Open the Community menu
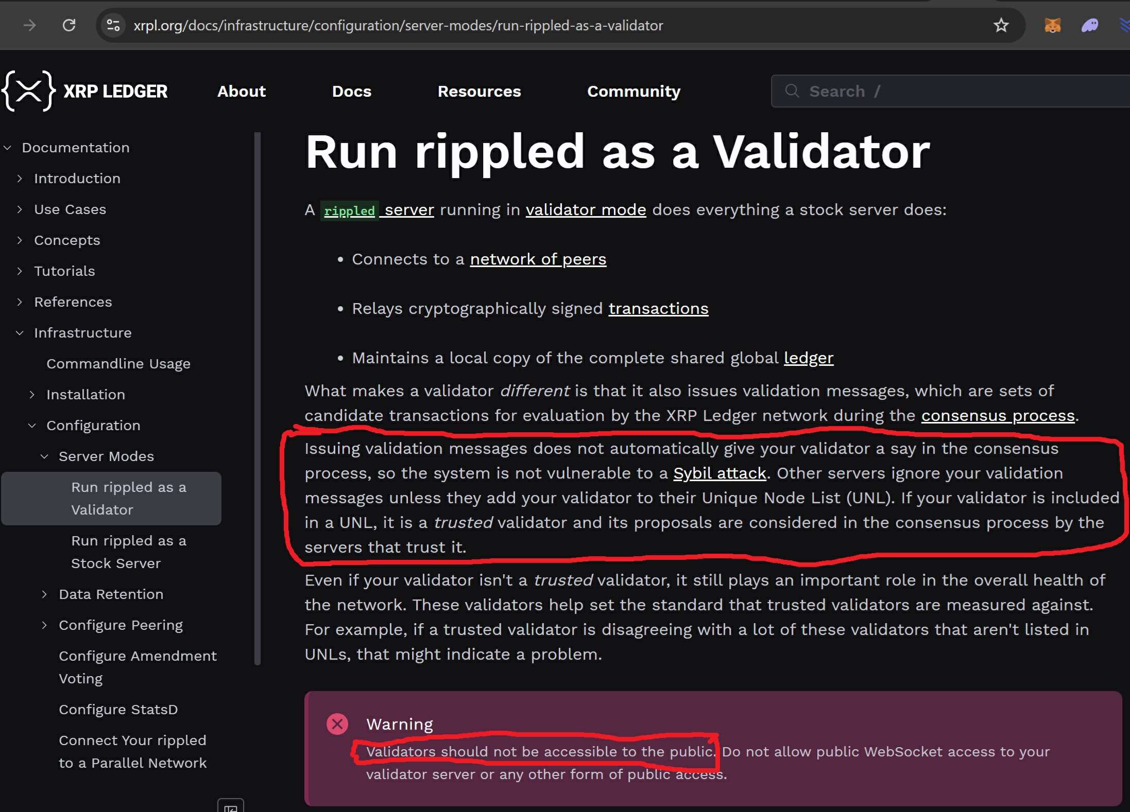Image resolution: width=1130 pixels, height=812 pixels. (634, 91)
